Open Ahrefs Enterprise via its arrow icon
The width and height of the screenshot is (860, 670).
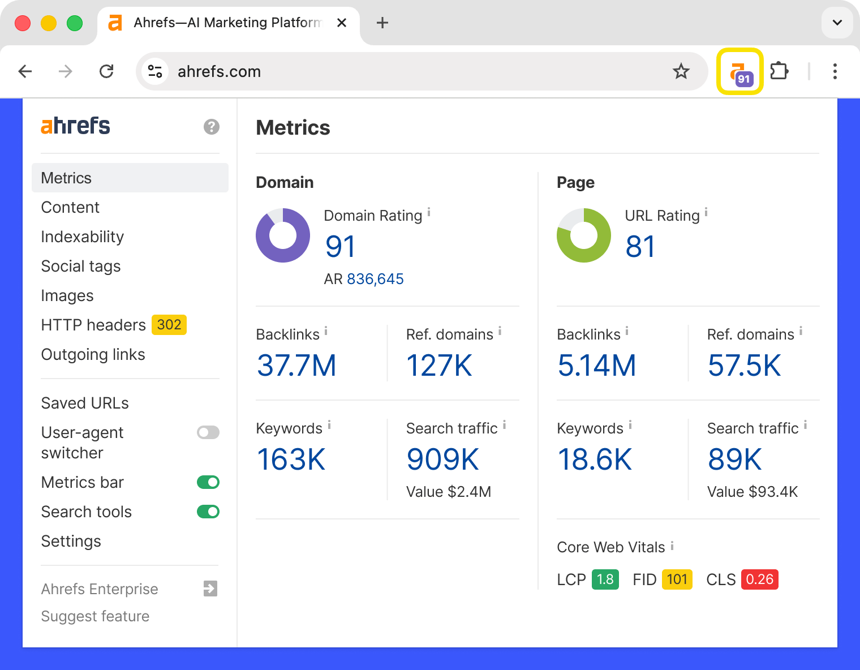(x=210, y=589)
